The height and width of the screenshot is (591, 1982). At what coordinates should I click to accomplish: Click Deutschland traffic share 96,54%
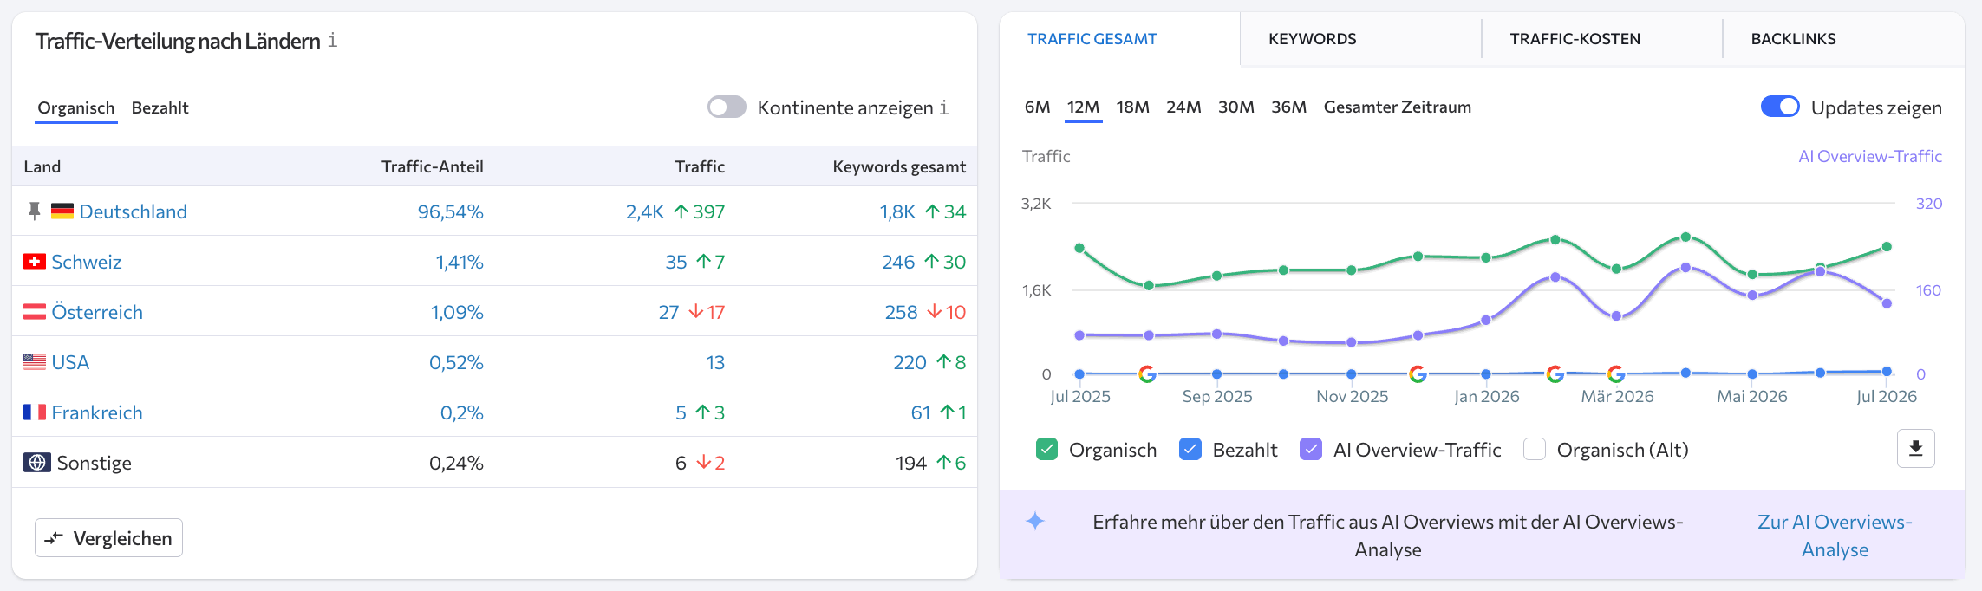click(451, 211)
